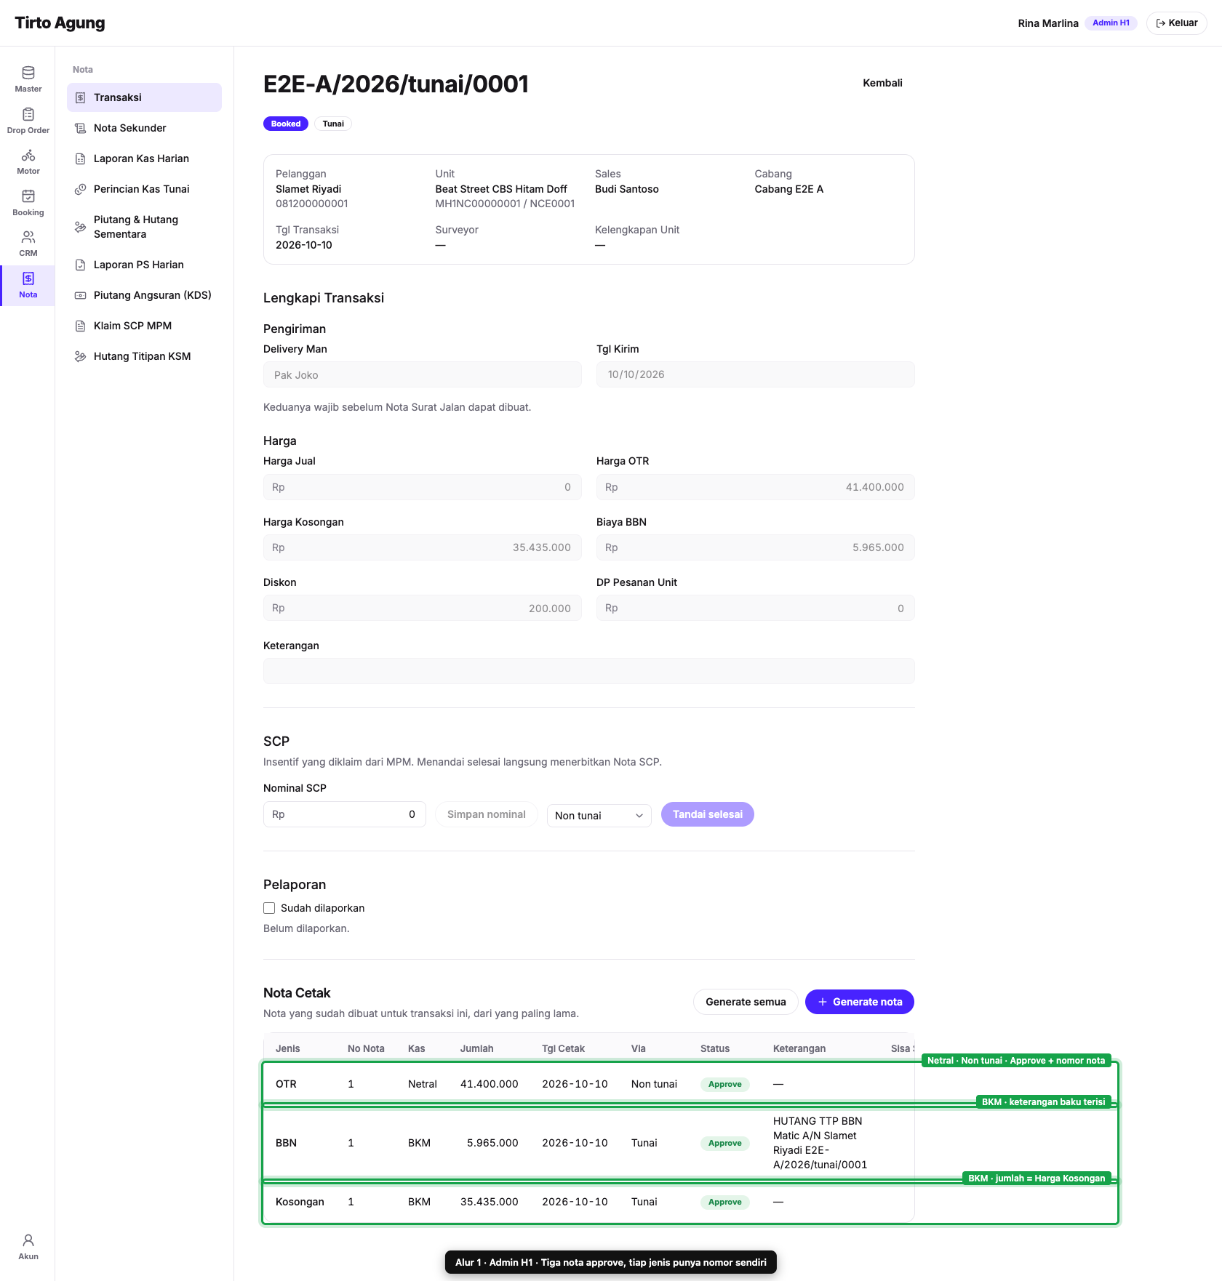Screen dimensions: 1222x1281
Task: Open Laporan Kas Harian
Action: pyautogui.click(x=144, y=158)
